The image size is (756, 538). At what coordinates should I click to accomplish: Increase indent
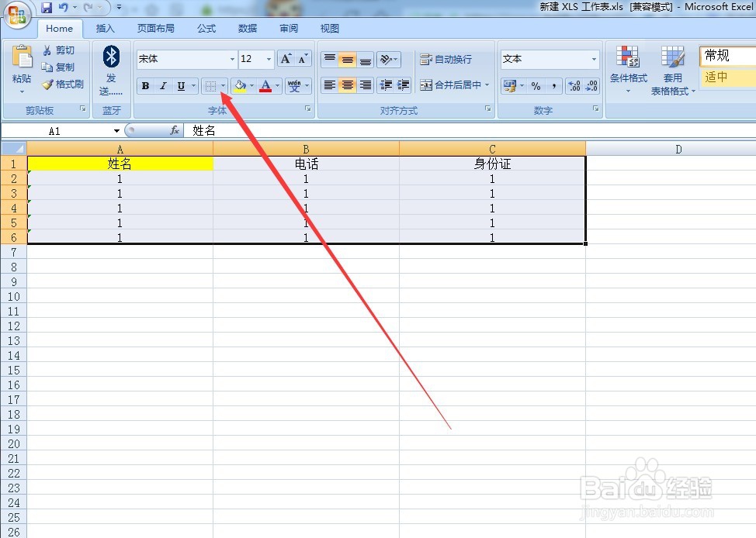(x=403, y=85)
